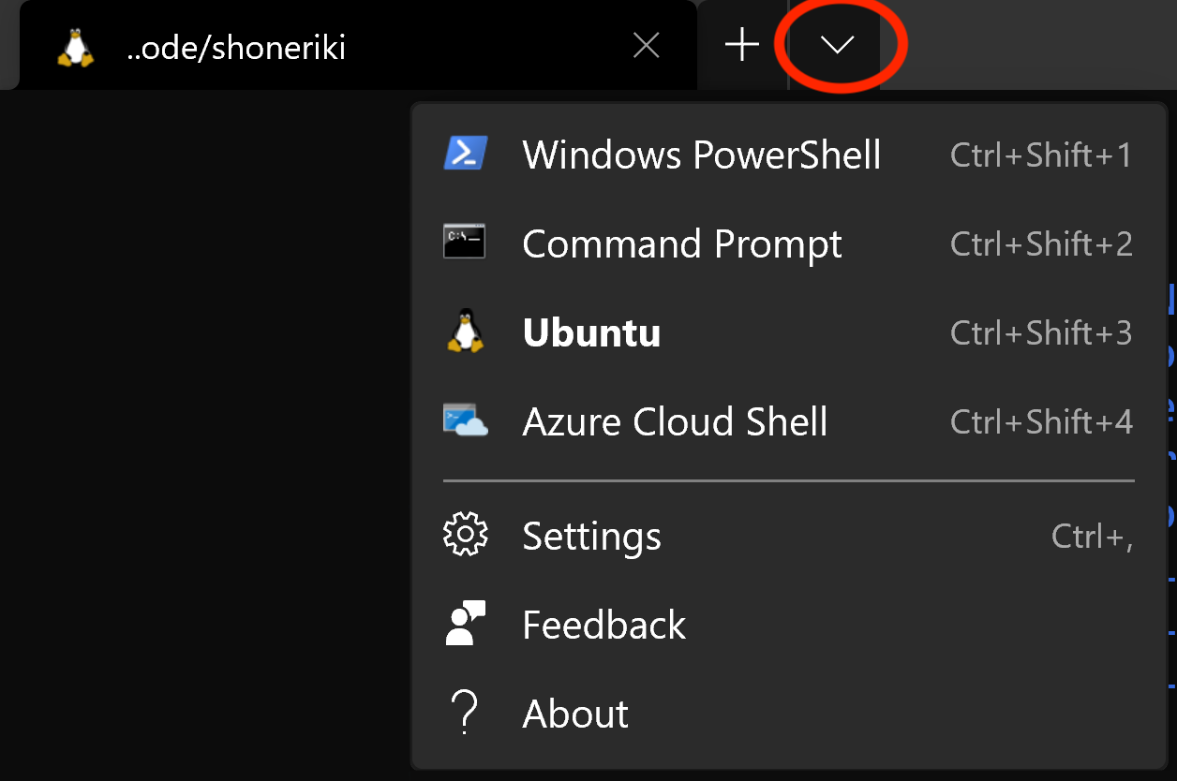Close the shoneriki tab with the X
The image size is (1177, 781).
click(x=646, y=44)
